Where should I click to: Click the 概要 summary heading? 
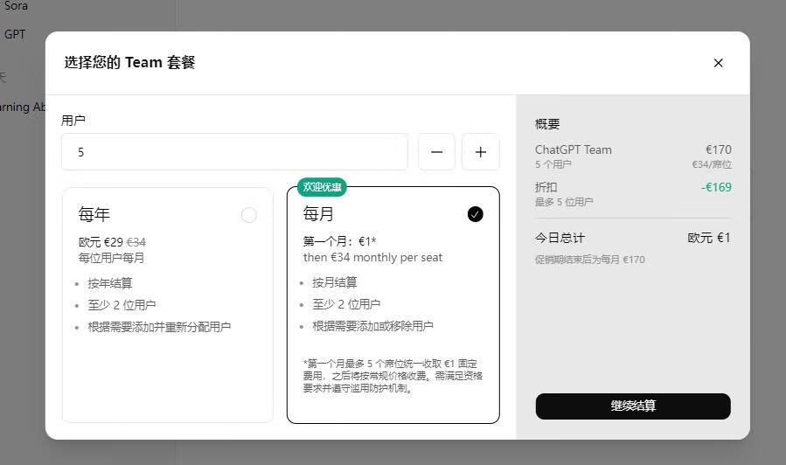547,124
